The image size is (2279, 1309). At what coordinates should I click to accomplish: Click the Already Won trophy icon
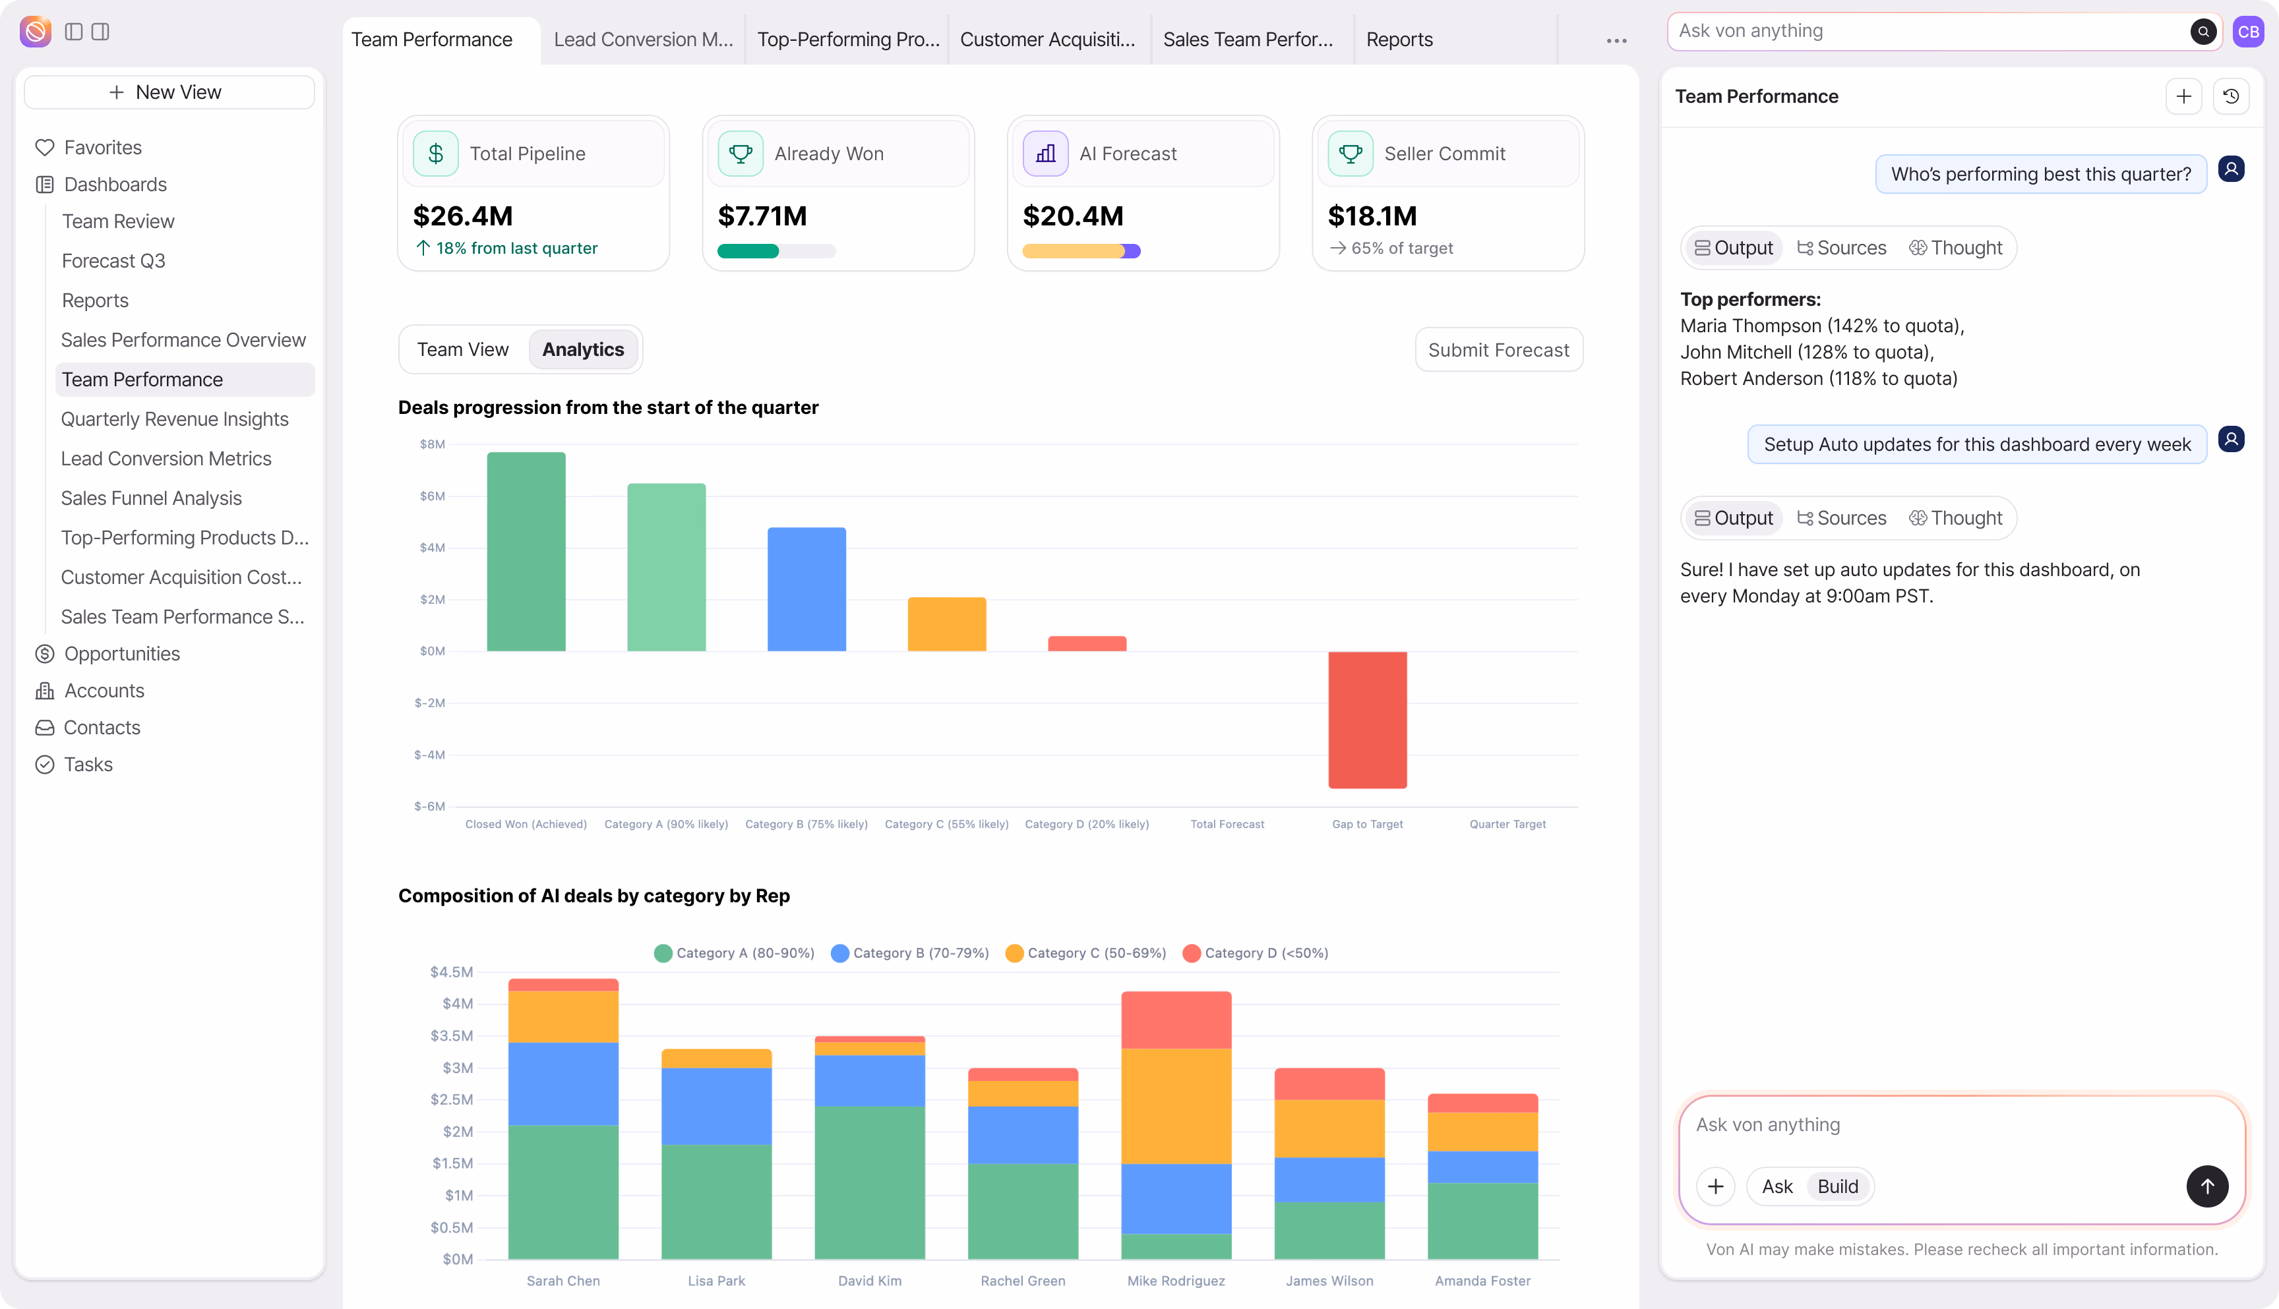[x=740, y=153]
